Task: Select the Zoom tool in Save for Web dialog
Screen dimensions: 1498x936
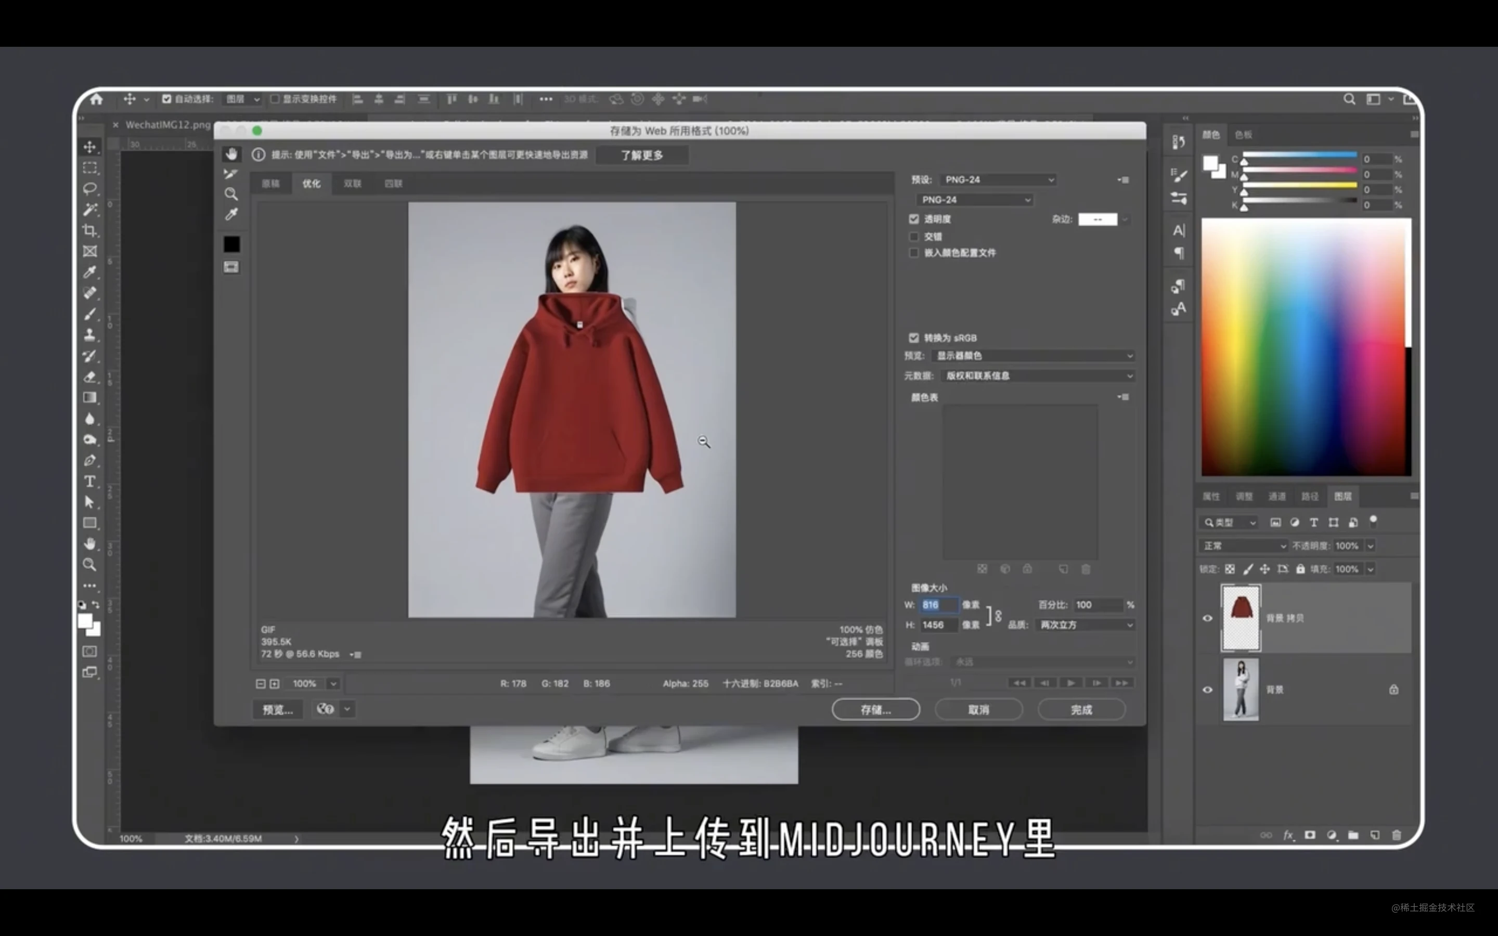Action: (231, 194)
